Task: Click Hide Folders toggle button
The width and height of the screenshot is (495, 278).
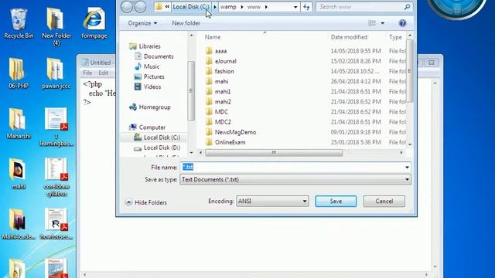Action: (x=146, y=202)
